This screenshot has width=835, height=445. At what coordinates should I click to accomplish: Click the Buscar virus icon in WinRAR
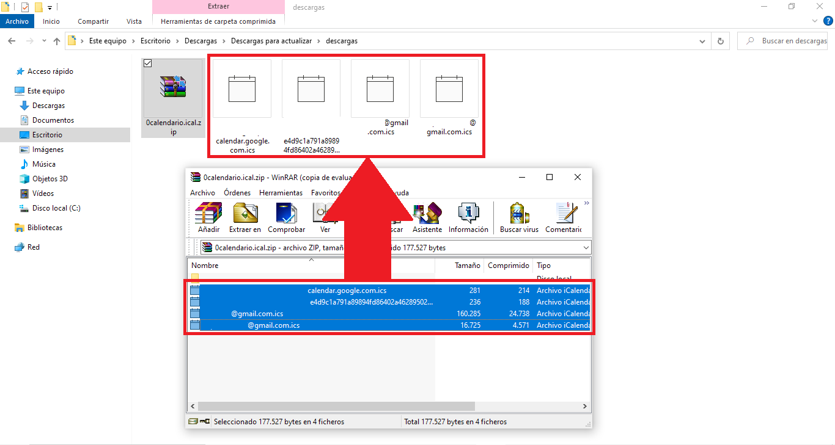[519, 218]
